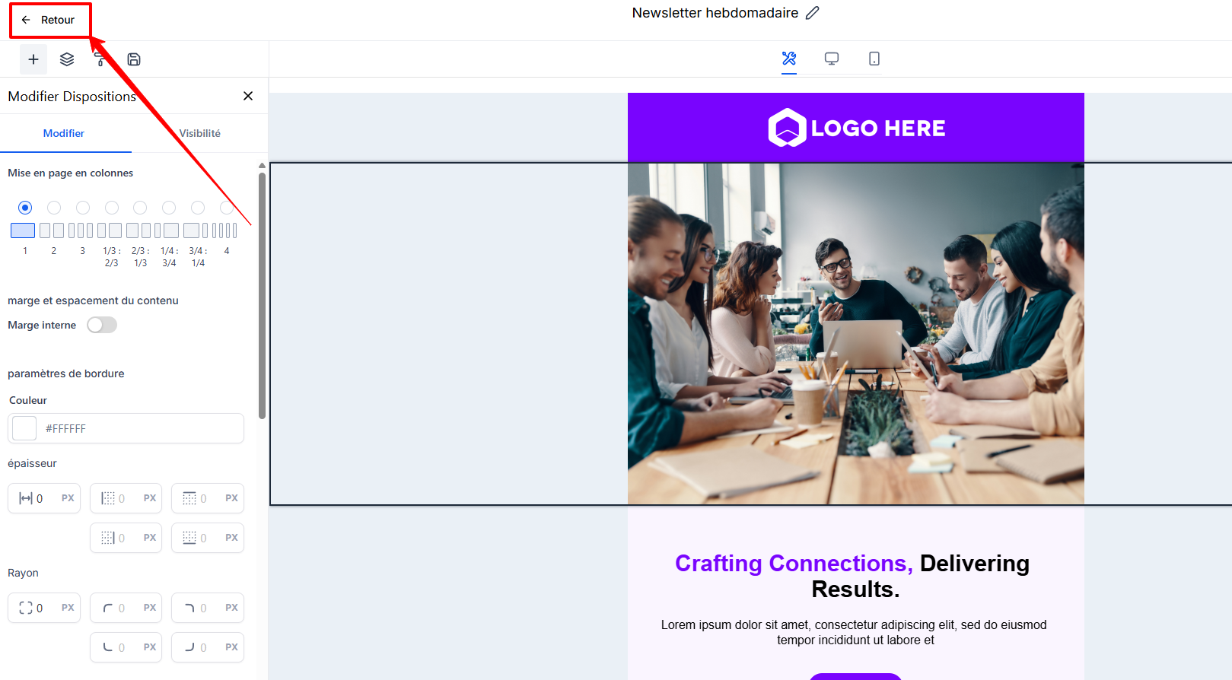The height and width of the screenshot is (680, 1232).
Task: Switch to mobile preview icon
Action: (x=874, y=59)
